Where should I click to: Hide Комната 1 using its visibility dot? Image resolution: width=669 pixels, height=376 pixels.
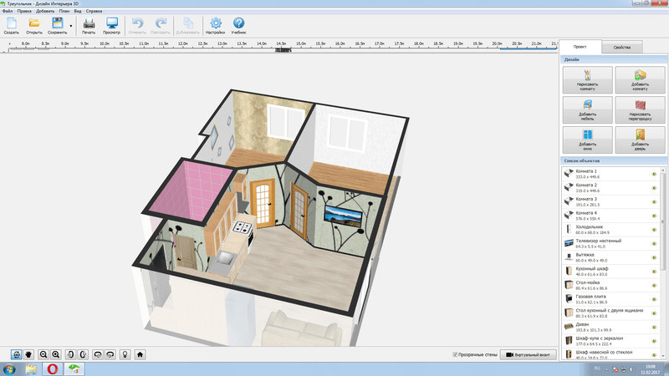(x=653, y=174)
